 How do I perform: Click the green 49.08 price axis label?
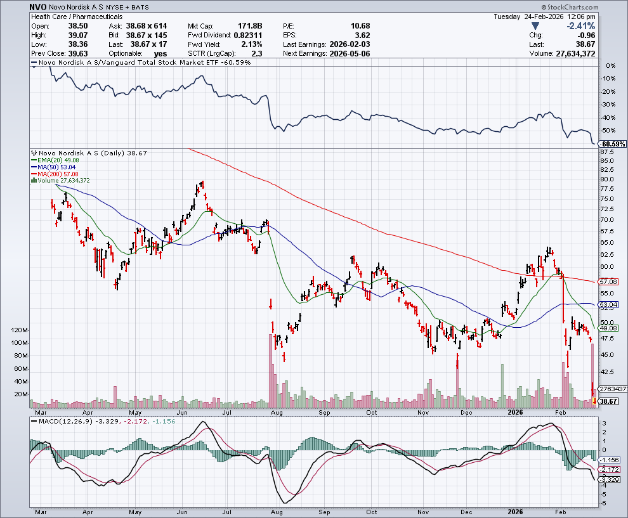608,328
